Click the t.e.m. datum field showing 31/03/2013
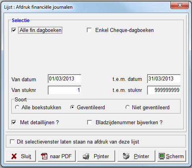This screenshot has height=168, width=192. click(x=164, y=79)
